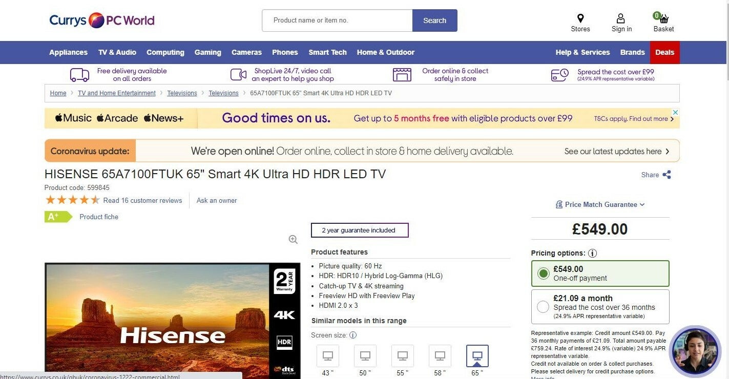Screen dimensions: 729x379
Task: Open 'Read 16 customer reviews' link
Action: pos(142,201)
